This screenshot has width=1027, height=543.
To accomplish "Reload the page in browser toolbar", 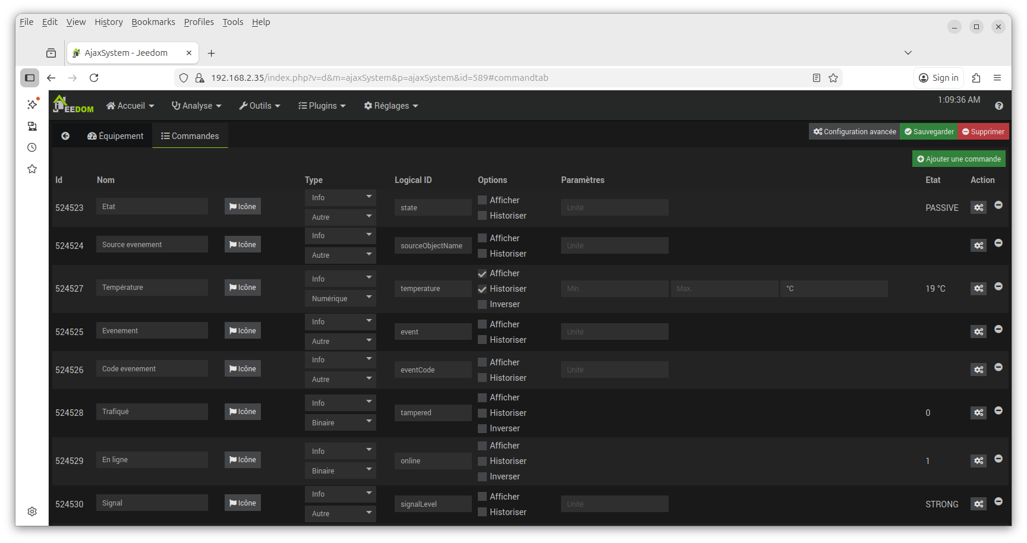I will pos(94,78).
